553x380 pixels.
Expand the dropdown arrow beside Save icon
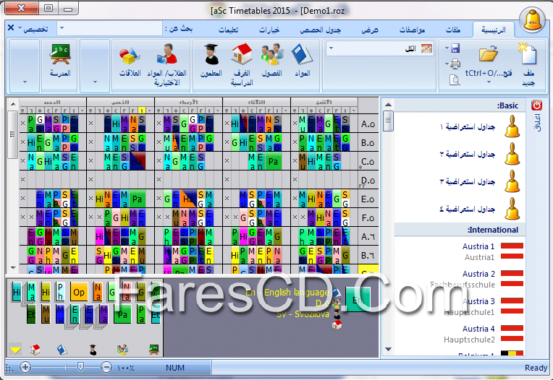pos(447,48)
